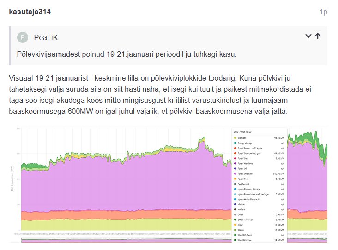Click the Solar legend dot
Screen dimensions: 338x250
point(235,225)
